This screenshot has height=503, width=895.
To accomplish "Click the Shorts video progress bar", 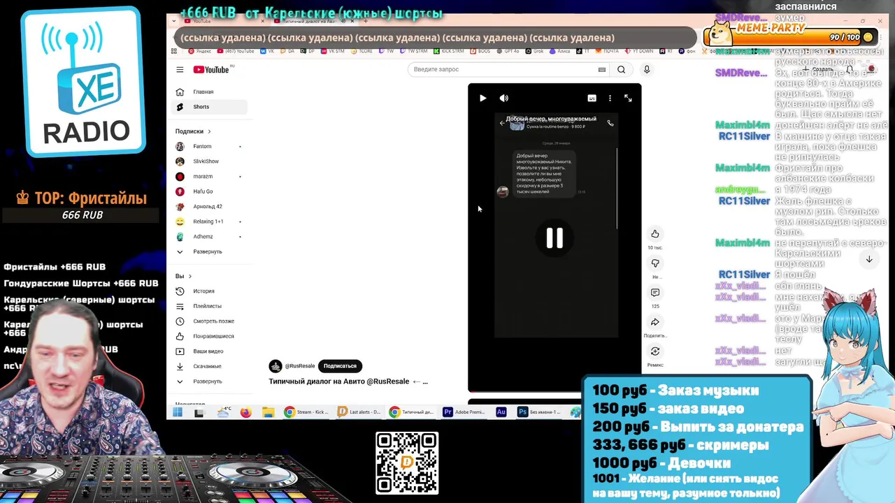I will 554,391.
